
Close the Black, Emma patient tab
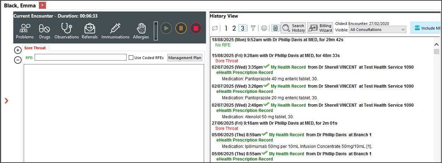pos(42,5)
